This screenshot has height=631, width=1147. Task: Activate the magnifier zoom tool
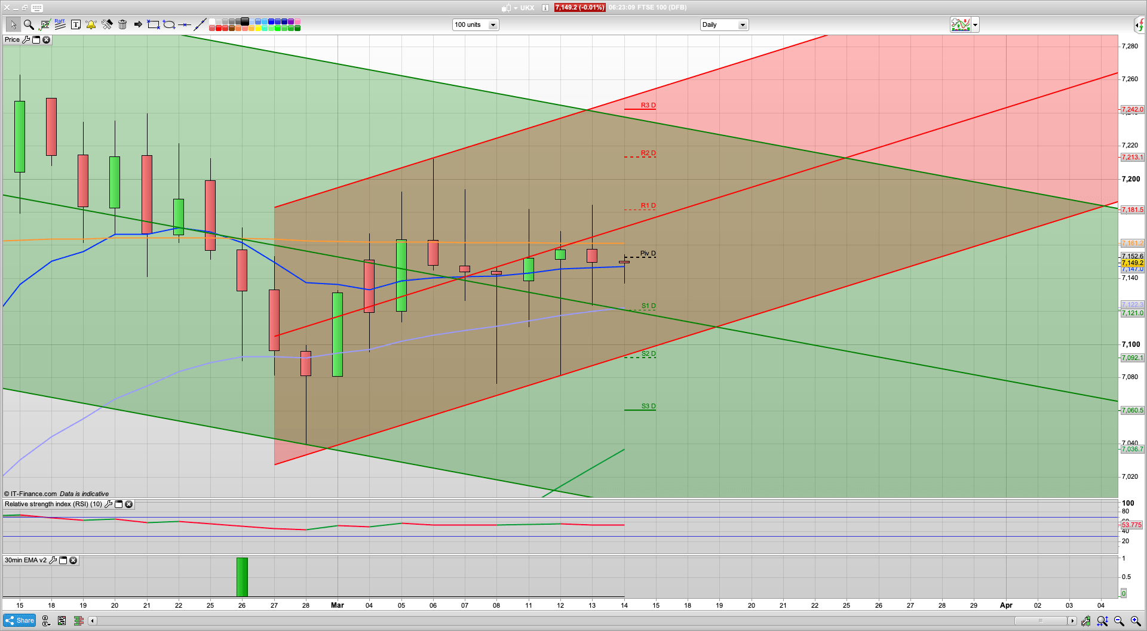click(x=28, y=24)
